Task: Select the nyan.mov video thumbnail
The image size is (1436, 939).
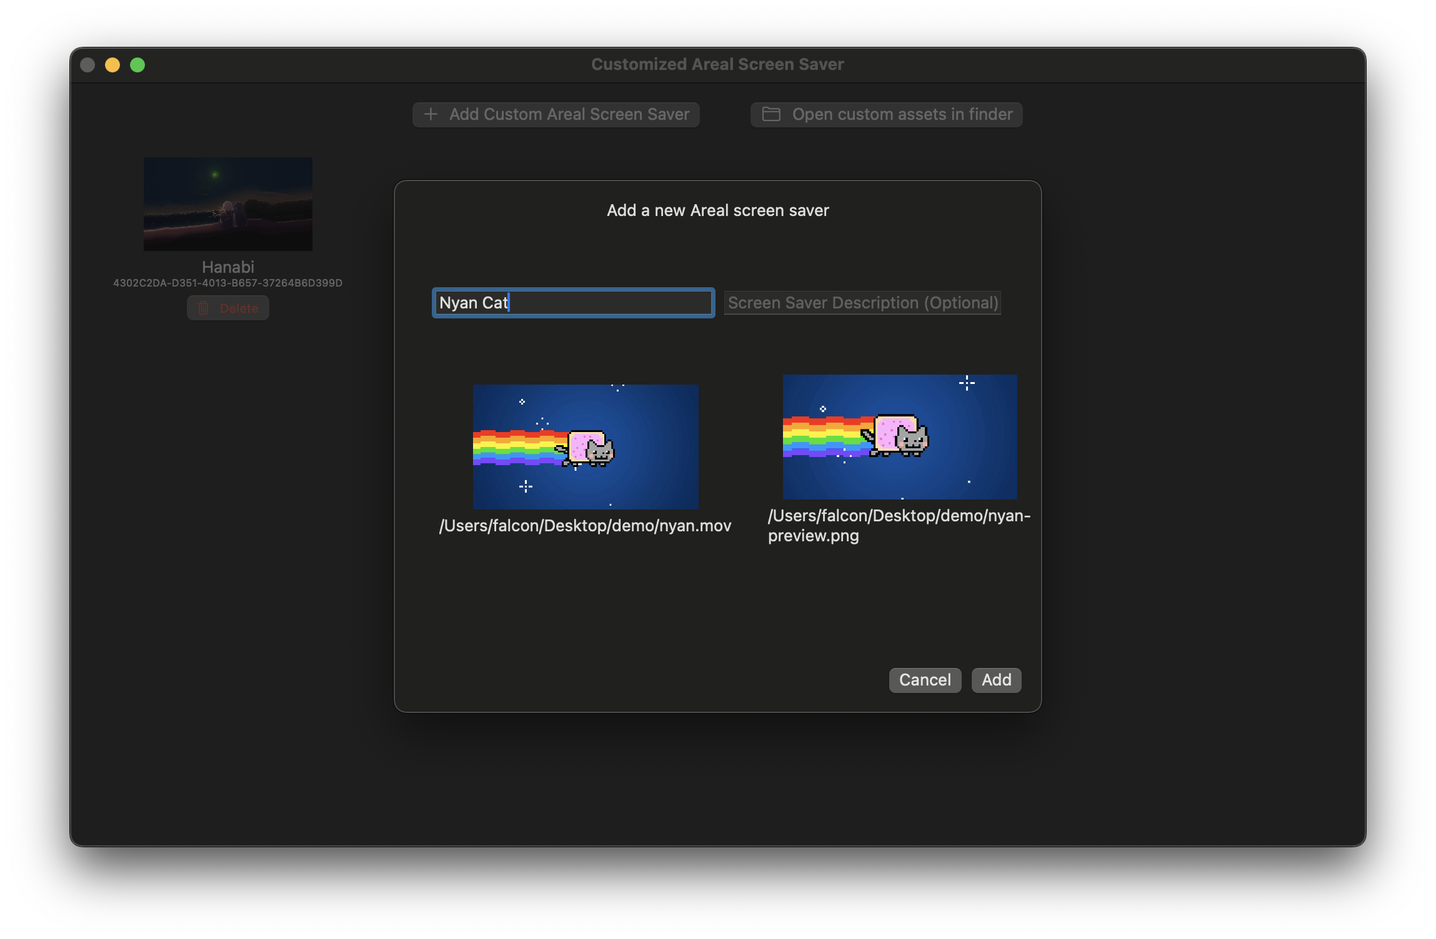Action: (x=586, y=446)
